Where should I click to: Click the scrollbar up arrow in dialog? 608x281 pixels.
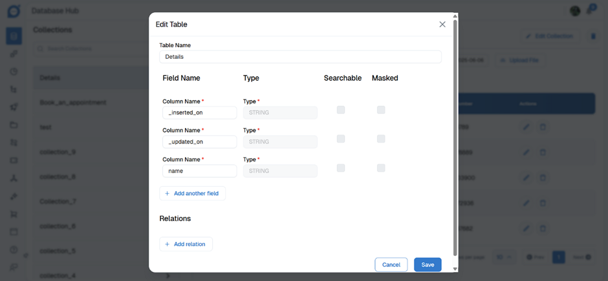(x=455, y=16)
